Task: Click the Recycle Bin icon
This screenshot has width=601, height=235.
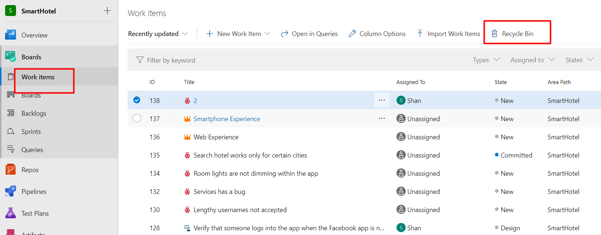Action: pos(495,33)
